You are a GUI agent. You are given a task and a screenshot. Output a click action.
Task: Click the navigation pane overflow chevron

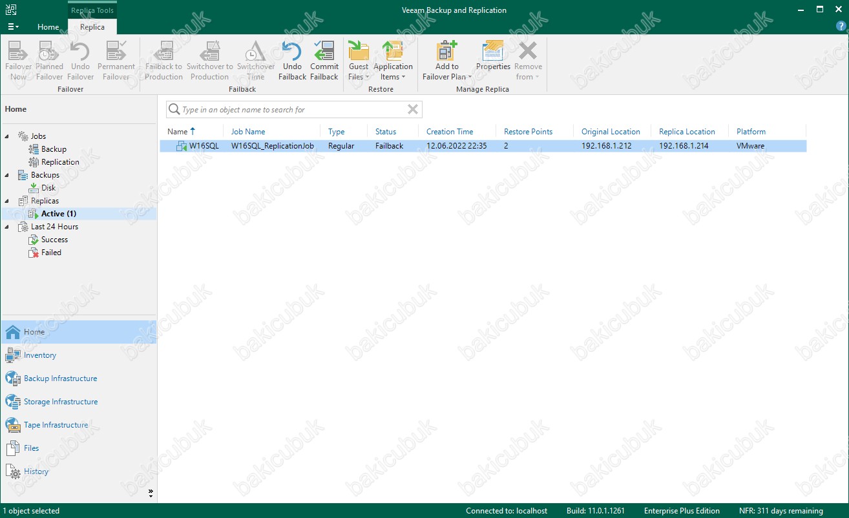[x=151, y=493]
